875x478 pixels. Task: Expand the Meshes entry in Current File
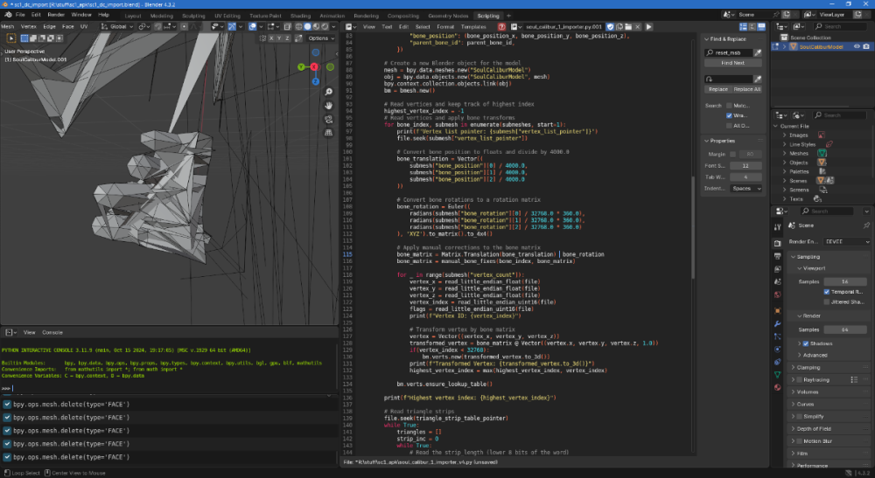pyautogui.click(x=784, y=153)
